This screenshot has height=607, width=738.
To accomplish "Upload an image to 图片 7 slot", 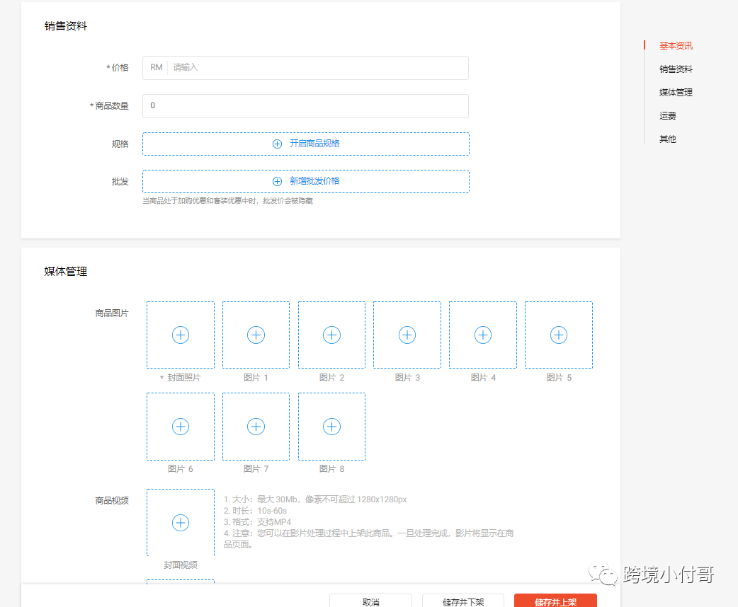I will tap(256, 427).
